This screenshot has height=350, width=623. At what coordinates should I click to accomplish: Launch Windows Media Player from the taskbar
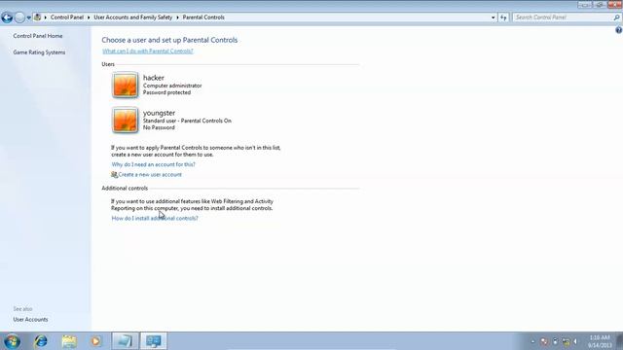[x=95, y=341]
